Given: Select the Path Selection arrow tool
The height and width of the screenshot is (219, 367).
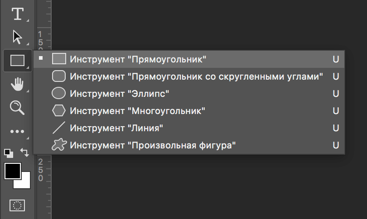Looking at the screenshot, I should 17,37.
